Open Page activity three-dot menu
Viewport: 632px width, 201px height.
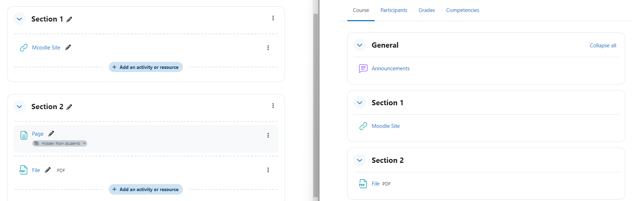point(268,135)
